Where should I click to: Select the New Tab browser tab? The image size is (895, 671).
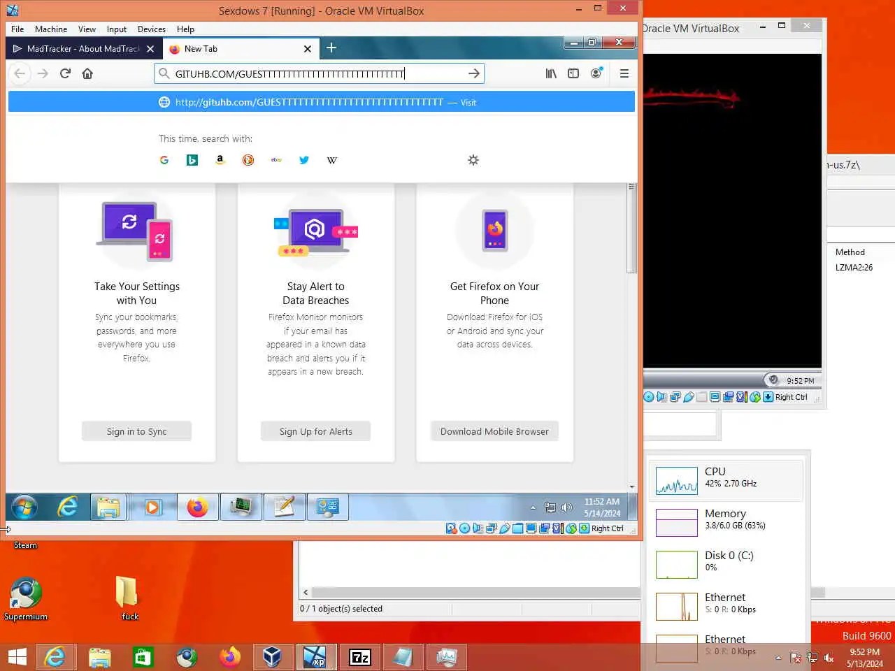[x=240, y=49]
